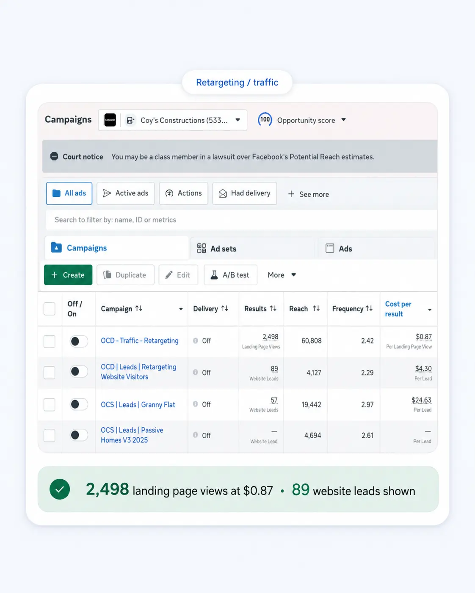475x593 pixels.
Task: Click the green checkmark icon in summary banner
Action: click(x=60, y=489)
